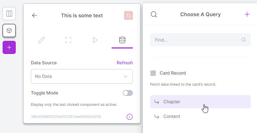This screenshot has width=257, height=133.
Task: Open the No Data source dropdown
Action: click(x=82, y=76)
